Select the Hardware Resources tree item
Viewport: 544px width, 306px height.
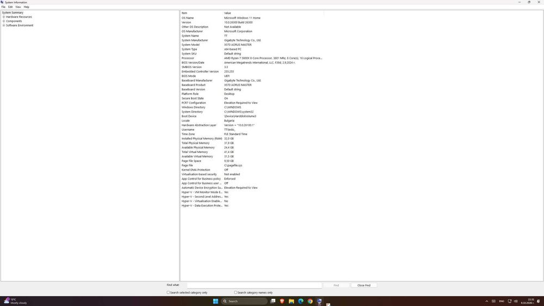19,17
